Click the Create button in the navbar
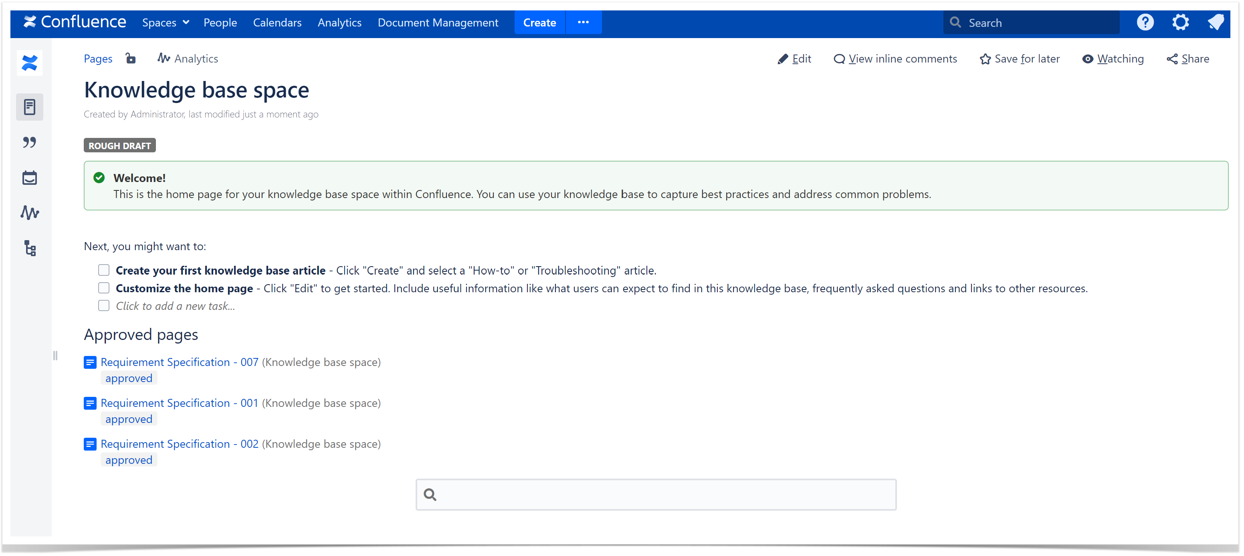1244x556 pixels. pyautogui.click(x=539, y=22)
